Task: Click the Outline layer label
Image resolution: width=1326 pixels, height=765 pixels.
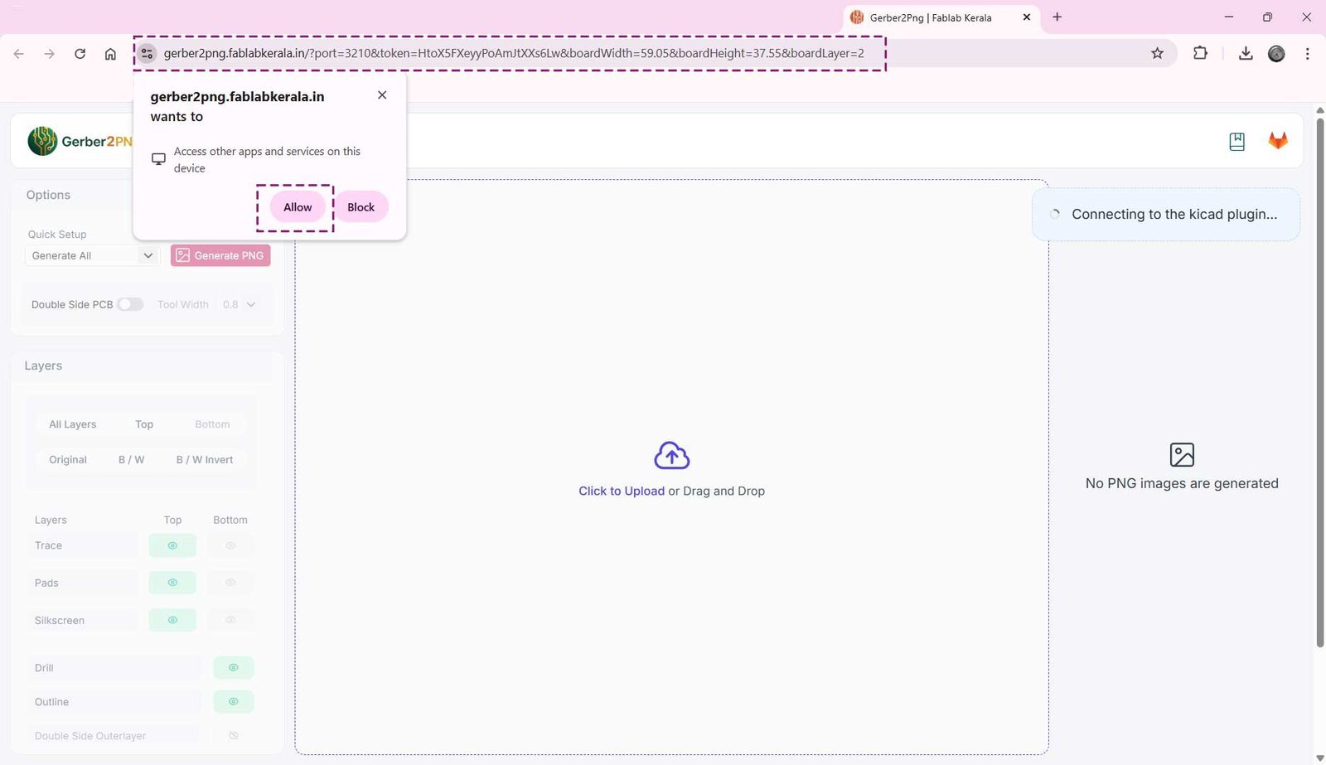Action: (51, 702)
